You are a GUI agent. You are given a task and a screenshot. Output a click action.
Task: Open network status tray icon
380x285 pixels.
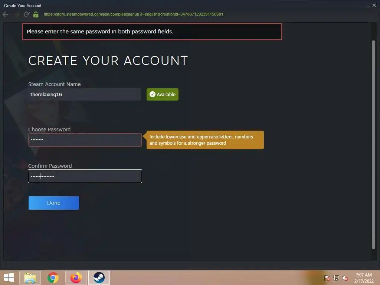click(336, 278)
